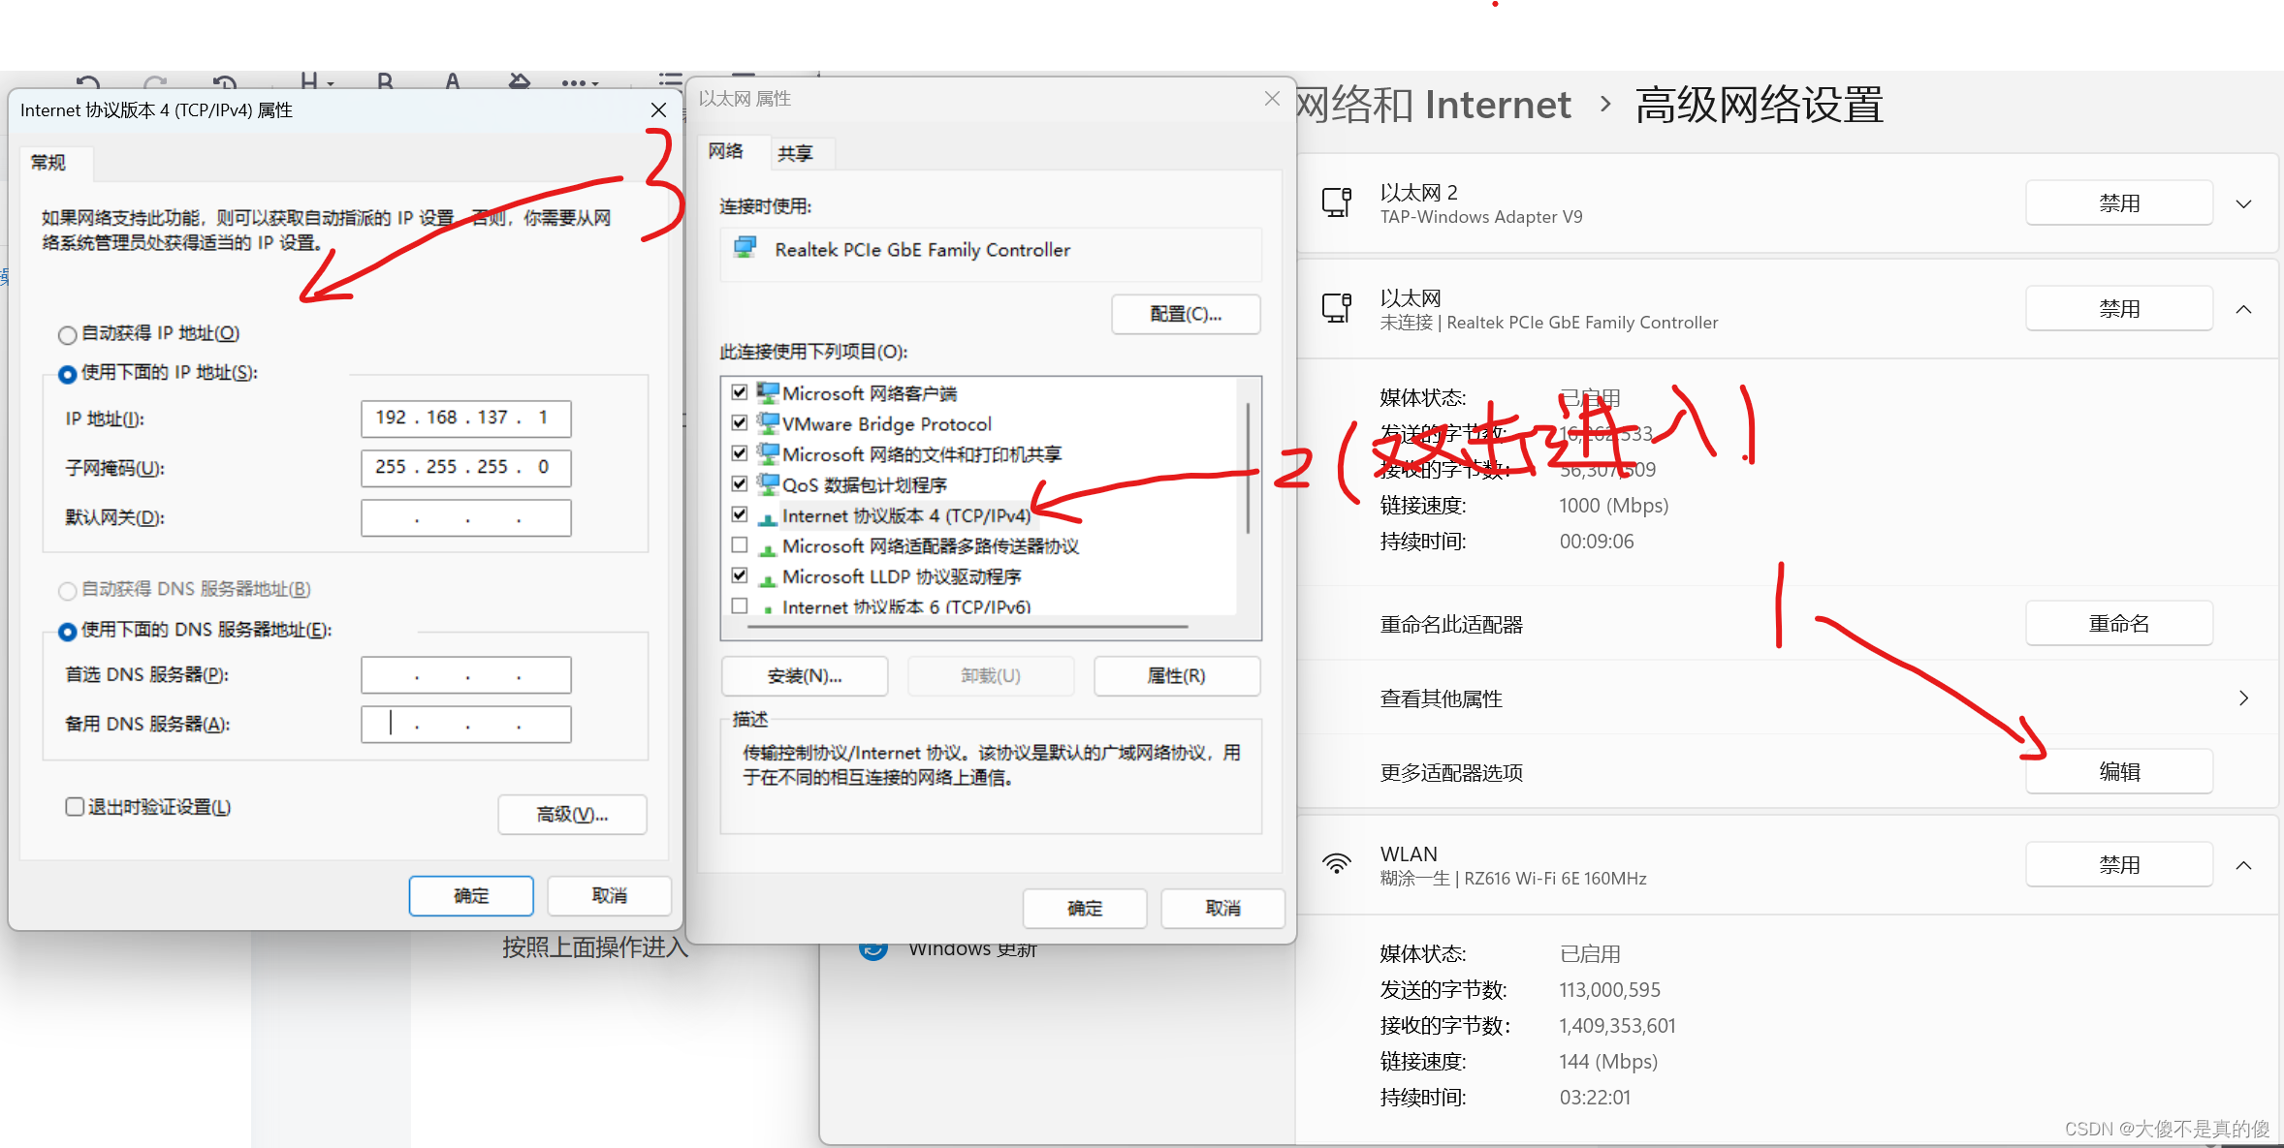Select automatic IP address radio option
The image size is (2284, 1148).
coord(67,335)
